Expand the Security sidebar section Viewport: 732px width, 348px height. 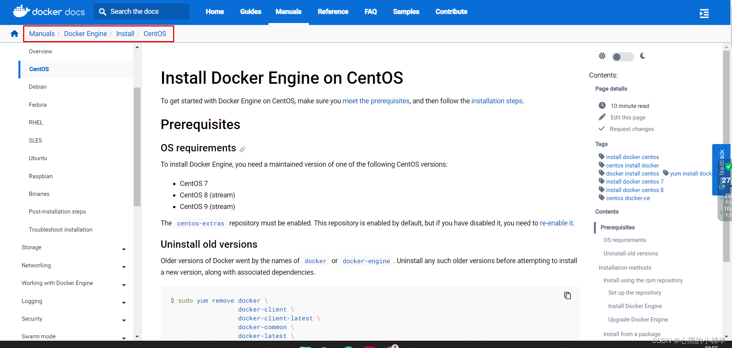click(x=124, y=320)
